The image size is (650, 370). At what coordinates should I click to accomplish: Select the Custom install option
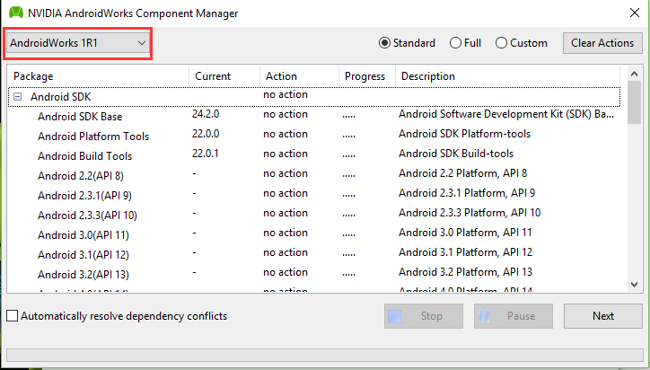521,43
